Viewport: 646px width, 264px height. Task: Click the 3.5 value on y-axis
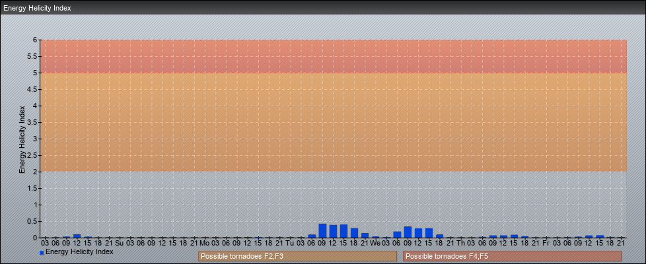tap(33, 122)
